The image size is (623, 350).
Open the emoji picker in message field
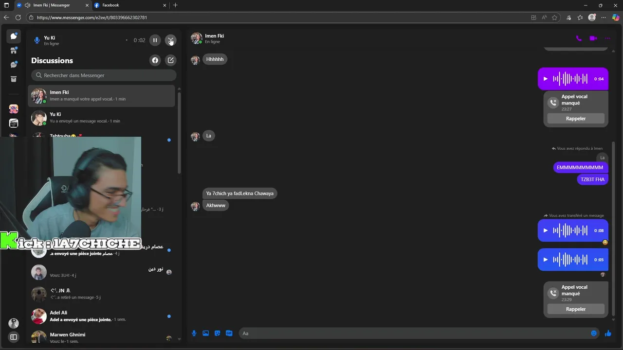point(594,333)
